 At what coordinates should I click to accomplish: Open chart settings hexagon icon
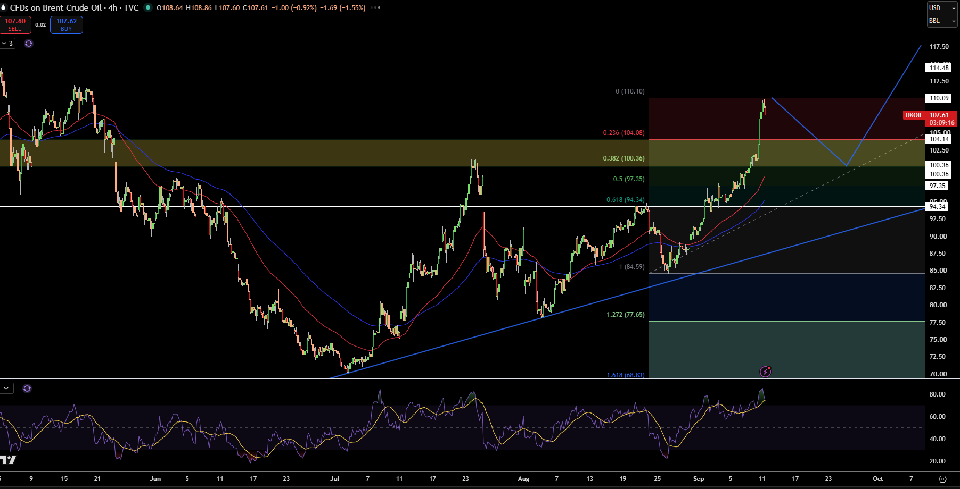pyautogui.click(x=942, y=479)
